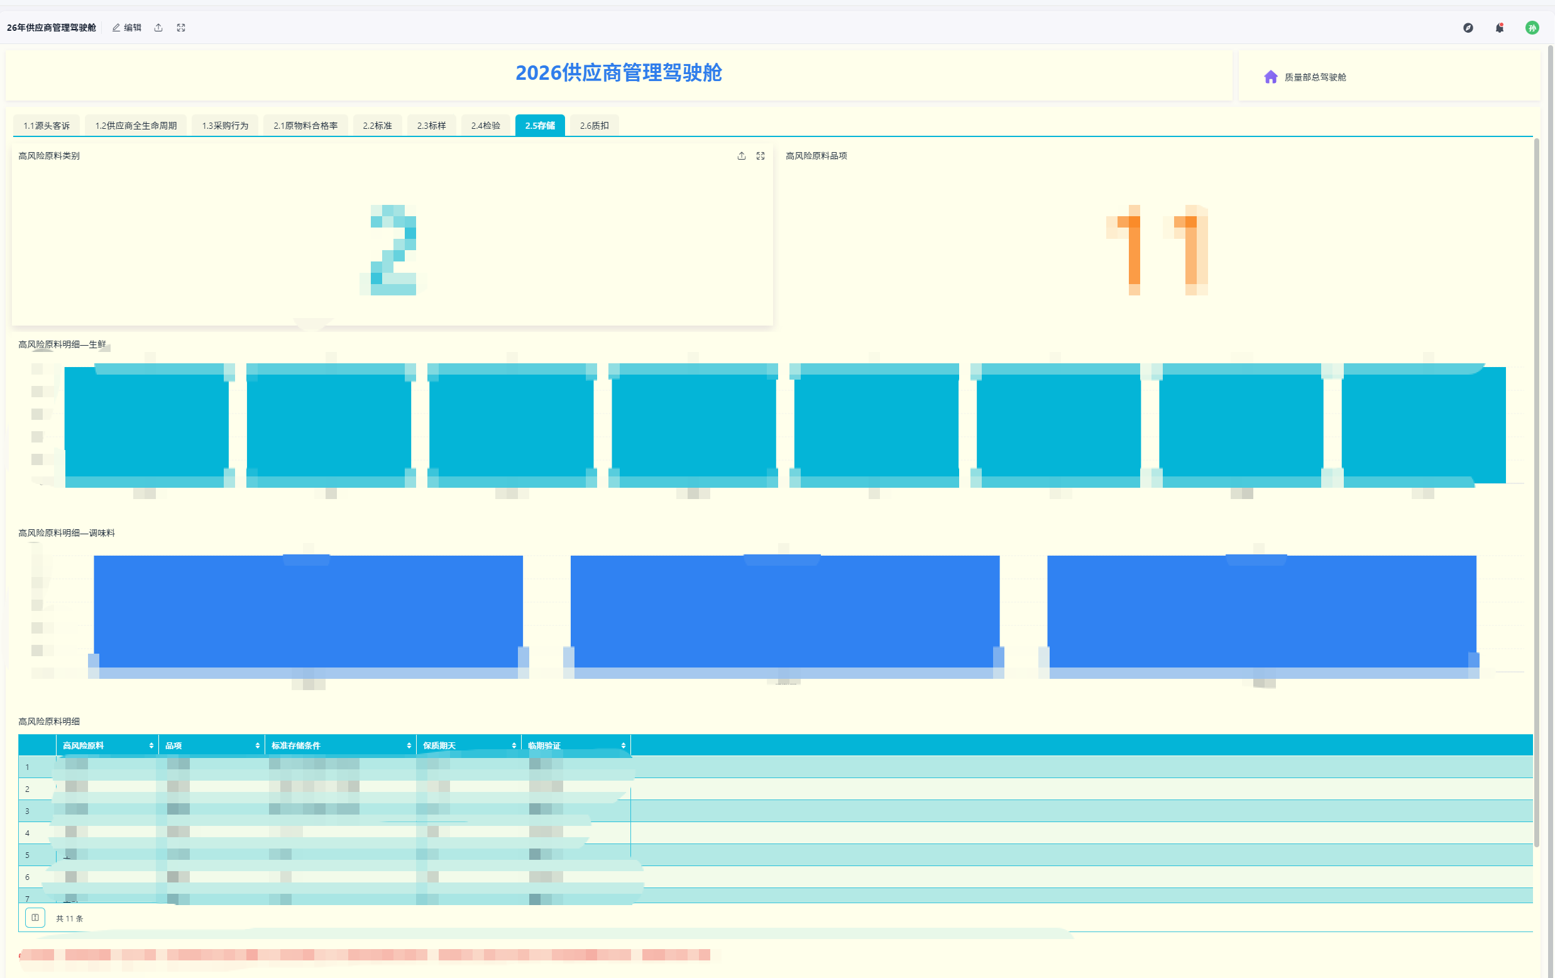Sort the 保质期天 column
Image resolution: width=1555 pixels, height=978 pixels.
[x=514, y=745]
